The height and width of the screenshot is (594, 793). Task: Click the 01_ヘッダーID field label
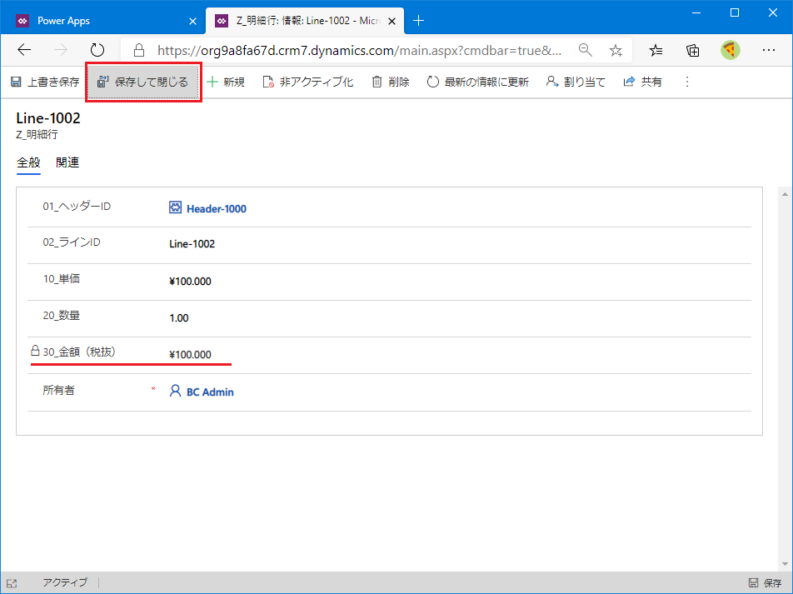[x=77, y=207]
